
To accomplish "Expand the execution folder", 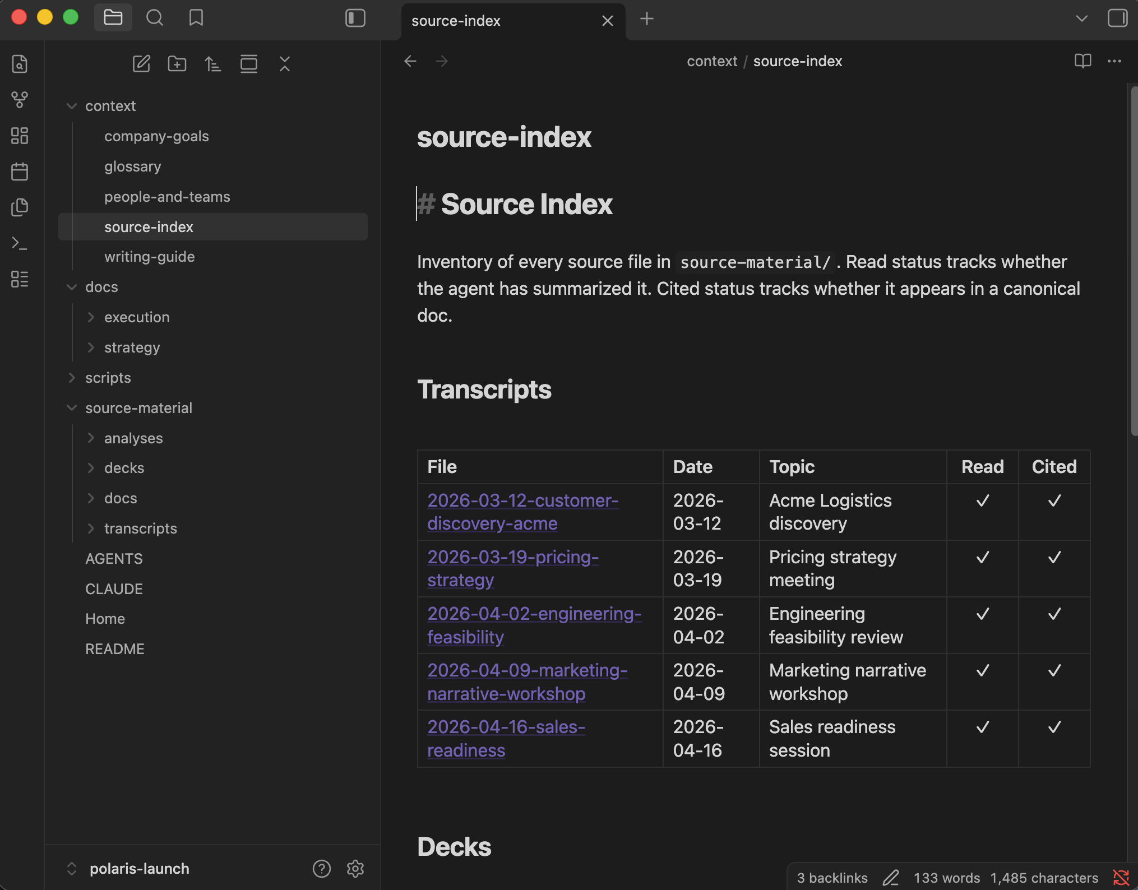I will [x=213, y=317].
